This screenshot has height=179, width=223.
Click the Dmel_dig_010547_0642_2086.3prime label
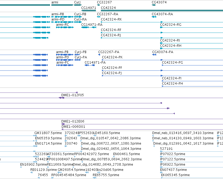111,138
